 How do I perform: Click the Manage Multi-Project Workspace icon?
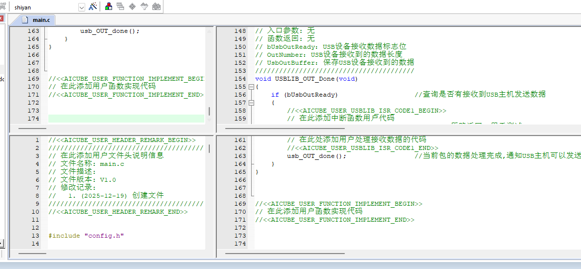[120, 6]
